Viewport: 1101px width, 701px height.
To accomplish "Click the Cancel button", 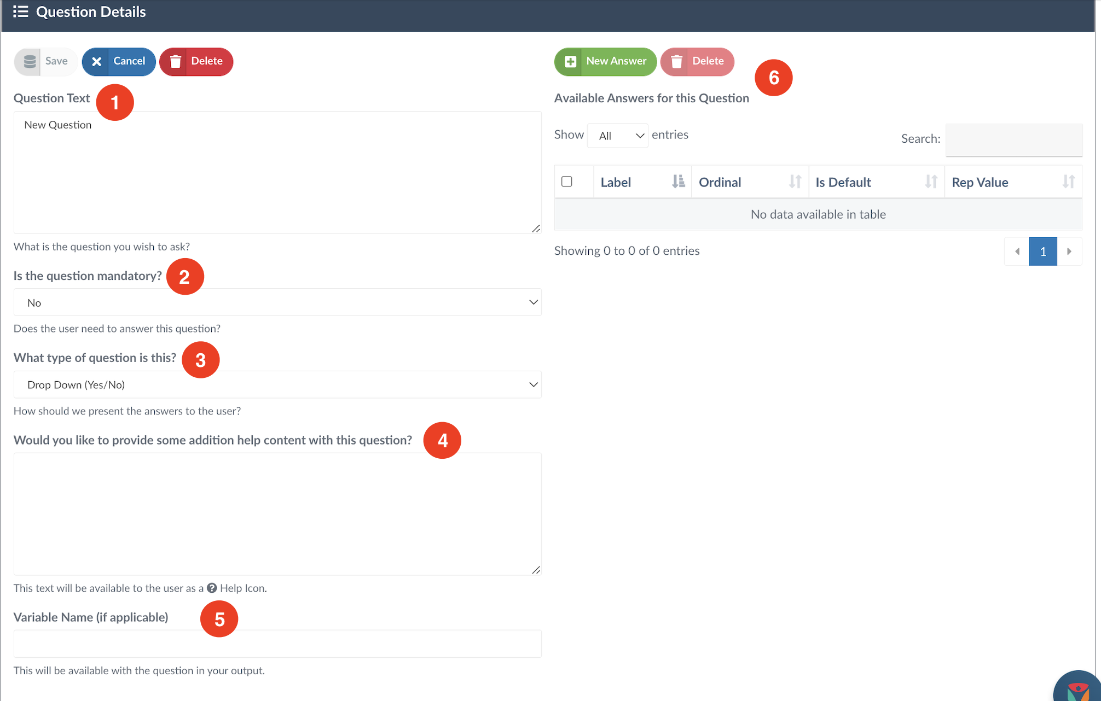I will [119, 61].
